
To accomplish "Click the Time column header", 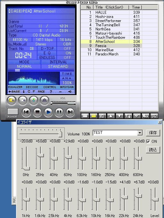I will 135,7.
